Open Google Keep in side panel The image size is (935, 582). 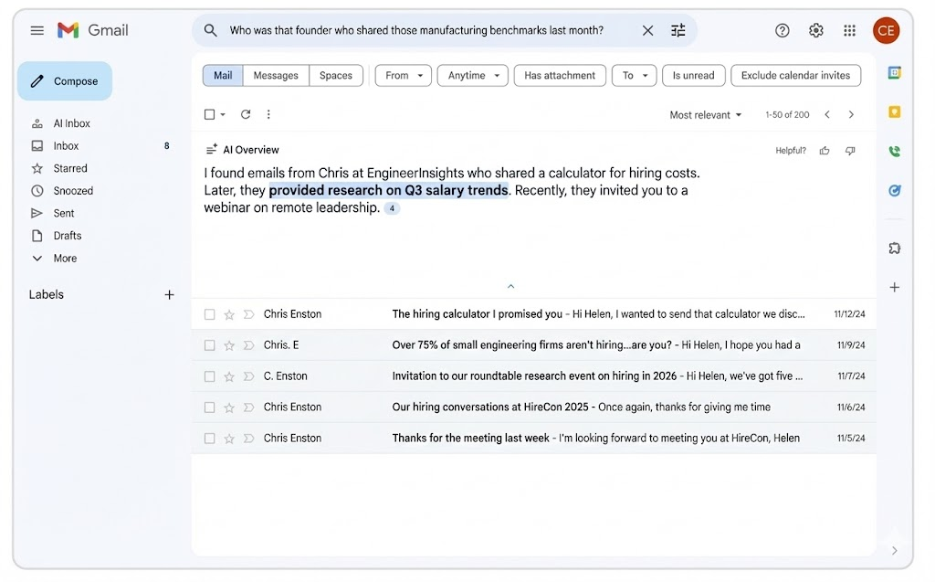[895, 111]
